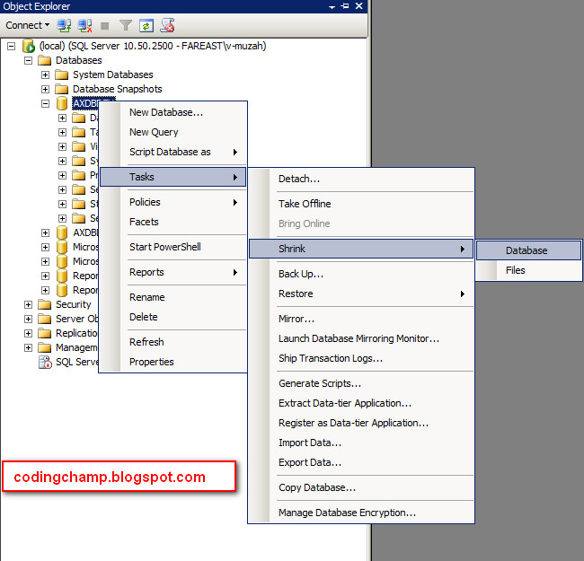
Task: Click the Database Snapshots folder icon
Action: tap(61, 89)
